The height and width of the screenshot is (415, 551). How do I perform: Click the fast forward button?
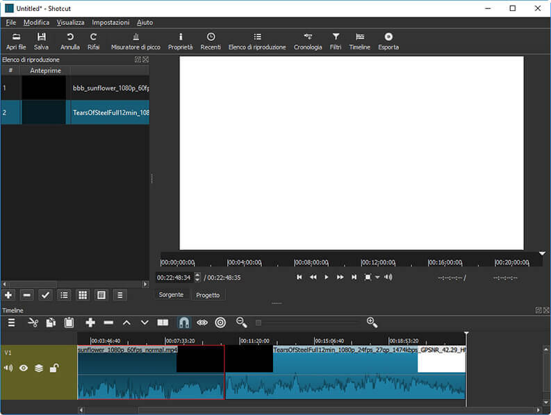[340, 277]
